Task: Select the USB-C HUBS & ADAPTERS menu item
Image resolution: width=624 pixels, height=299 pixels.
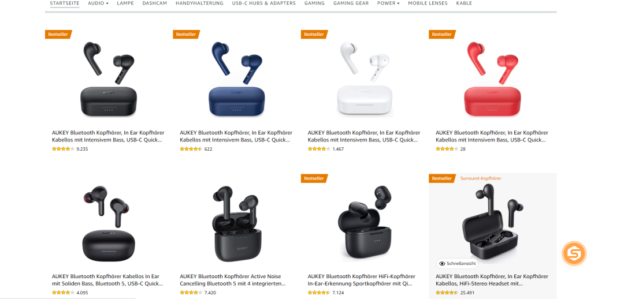Action: pos(264,3)
